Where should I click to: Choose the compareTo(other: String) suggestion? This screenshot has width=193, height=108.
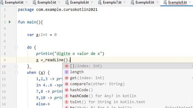tap(128, 84)
